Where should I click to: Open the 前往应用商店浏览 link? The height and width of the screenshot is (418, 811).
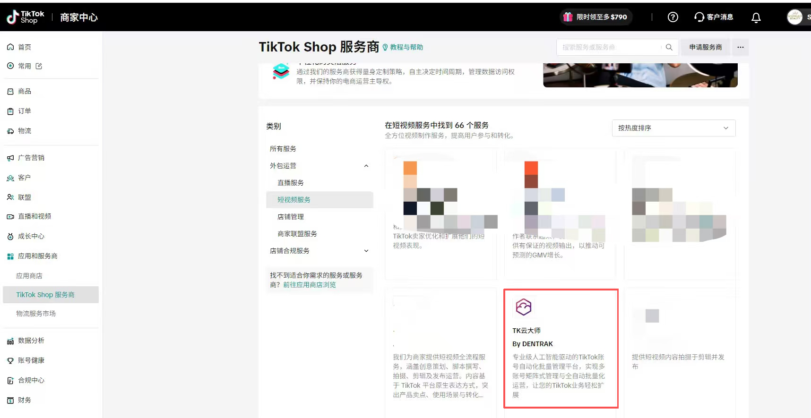point(309,285)
